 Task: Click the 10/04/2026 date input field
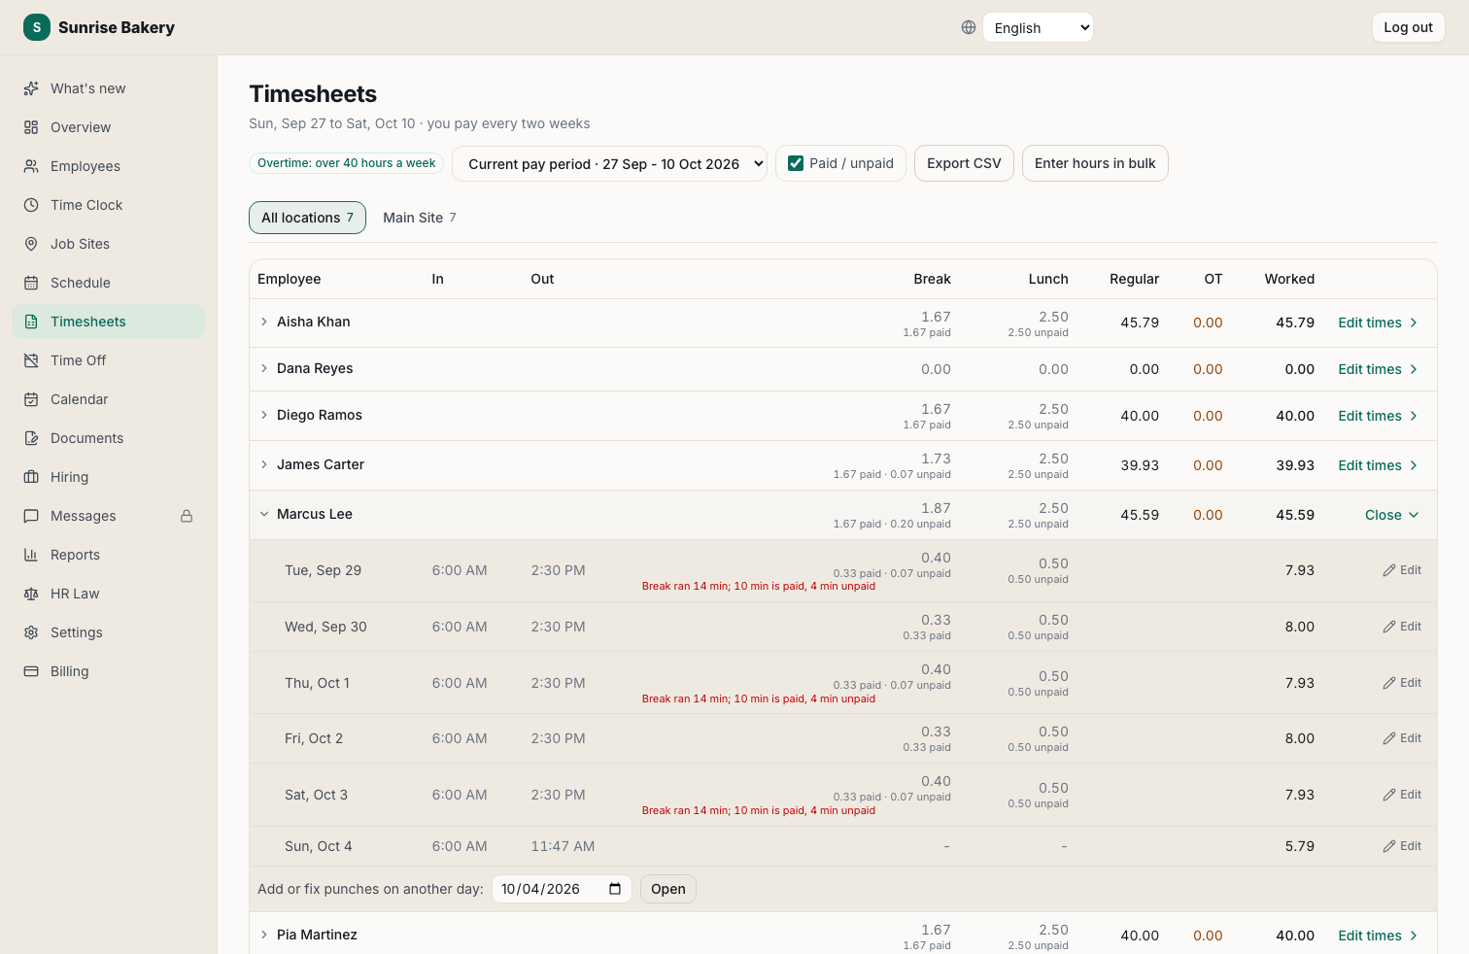point(562,889)
